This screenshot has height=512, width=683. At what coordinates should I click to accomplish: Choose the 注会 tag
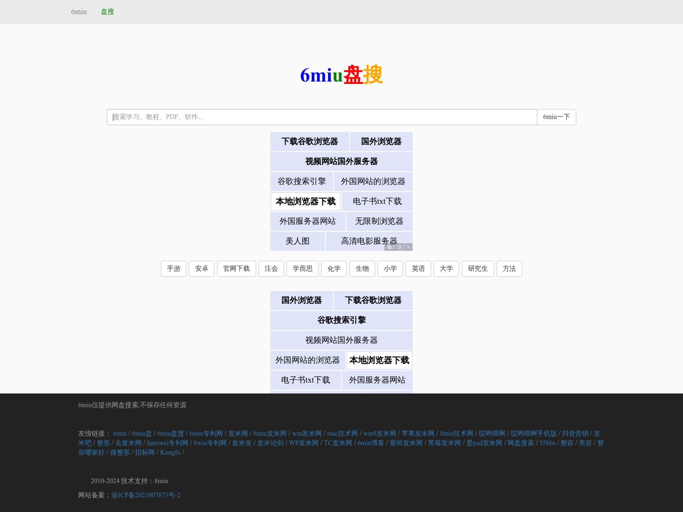(271, 269)
